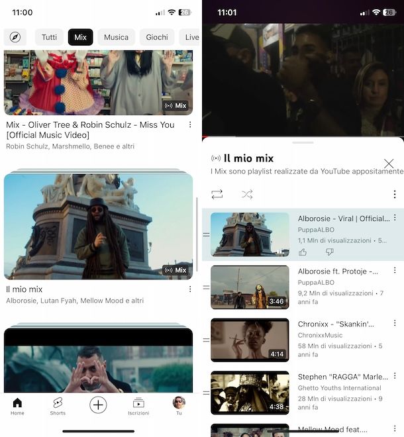Select the Live filter chip
The height and width of the screenshot is (437, 404).
191,37
